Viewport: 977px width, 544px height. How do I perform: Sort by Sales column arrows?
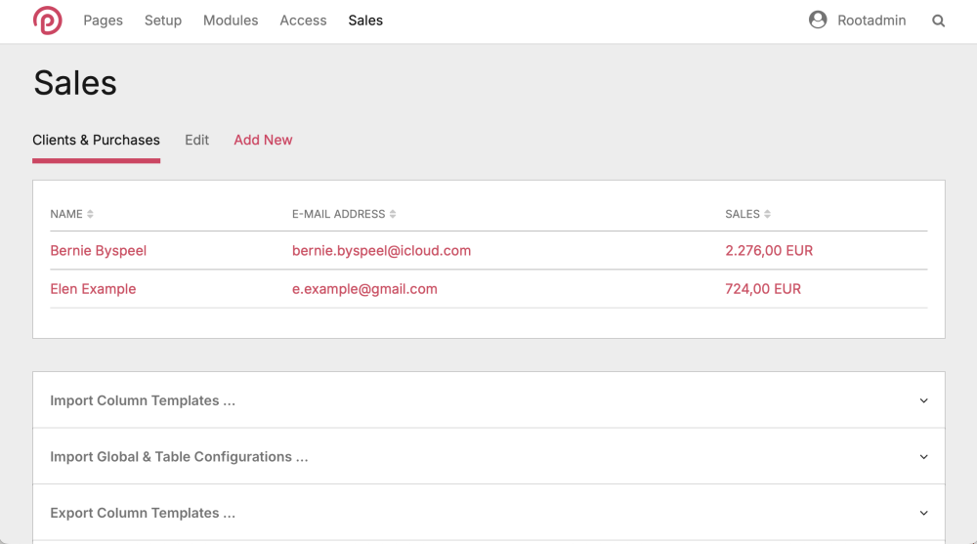pyautogui.click(x=767, y=214)
